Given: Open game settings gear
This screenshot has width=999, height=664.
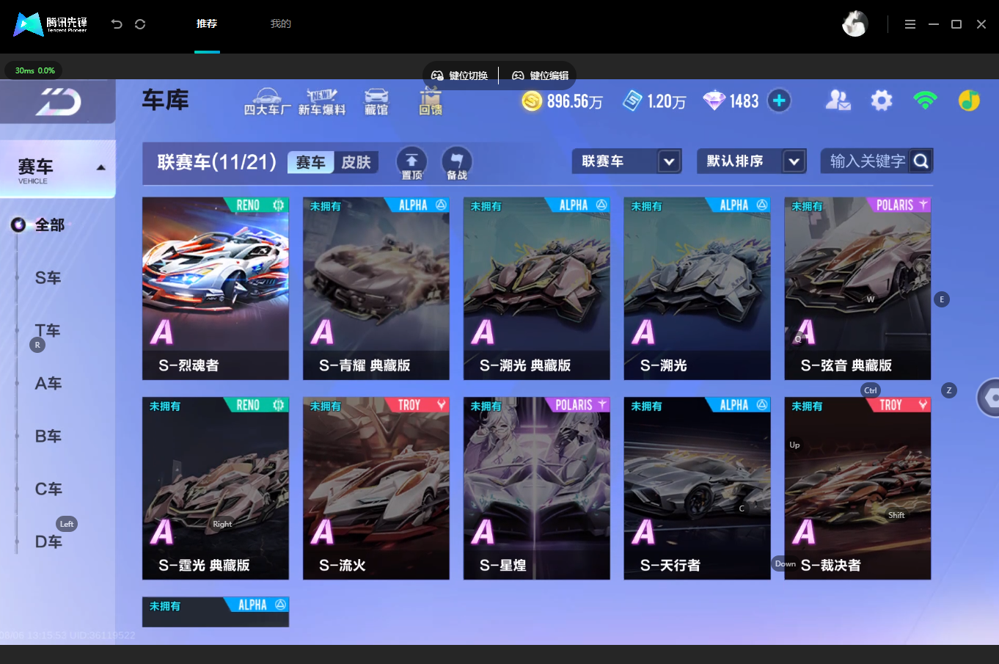Looking at the screenshot, I should 882,101.
